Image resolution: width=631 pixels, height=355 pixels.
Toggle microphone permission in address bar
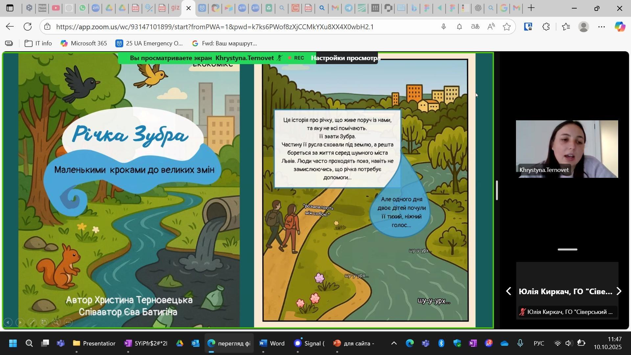444,27
